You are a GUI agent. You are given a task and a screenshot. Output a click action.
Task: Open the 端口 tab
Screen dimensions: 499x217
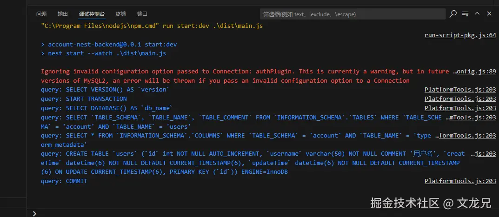142,14
